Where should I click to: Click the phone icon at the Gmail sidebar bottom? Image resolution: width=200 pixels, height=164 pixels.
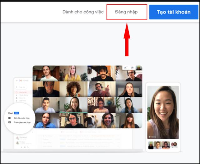coord(28,147)
